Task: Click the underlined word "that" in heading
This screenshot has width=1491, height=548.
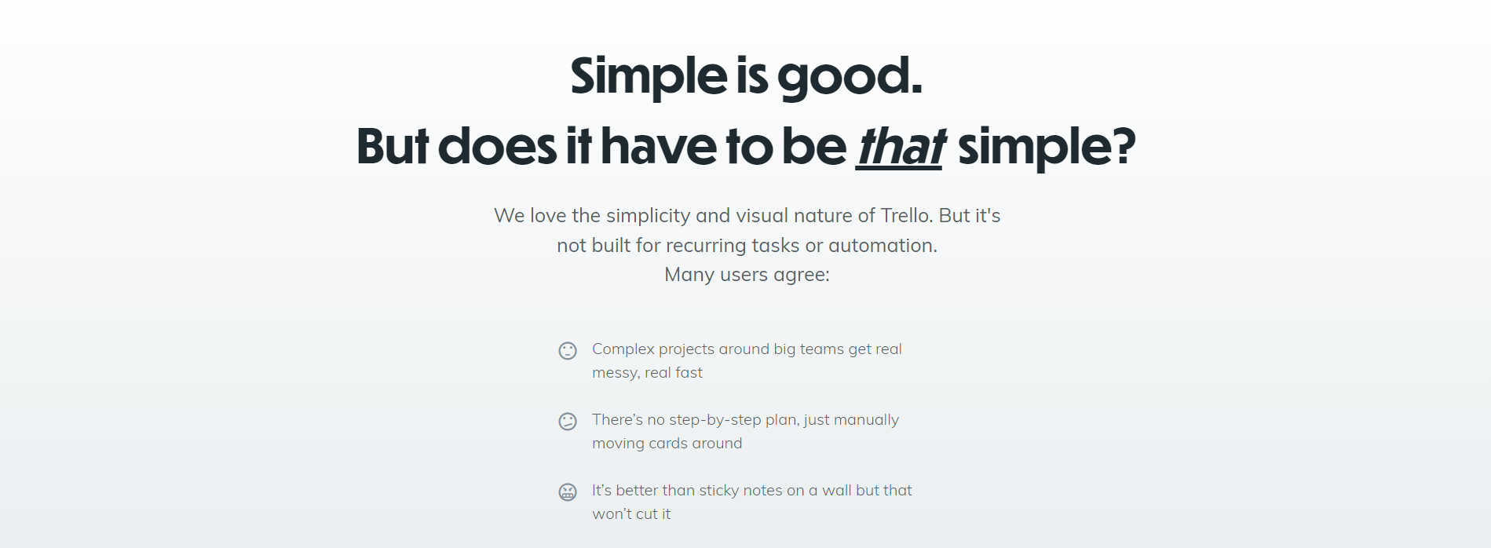Action: point(901,147)
